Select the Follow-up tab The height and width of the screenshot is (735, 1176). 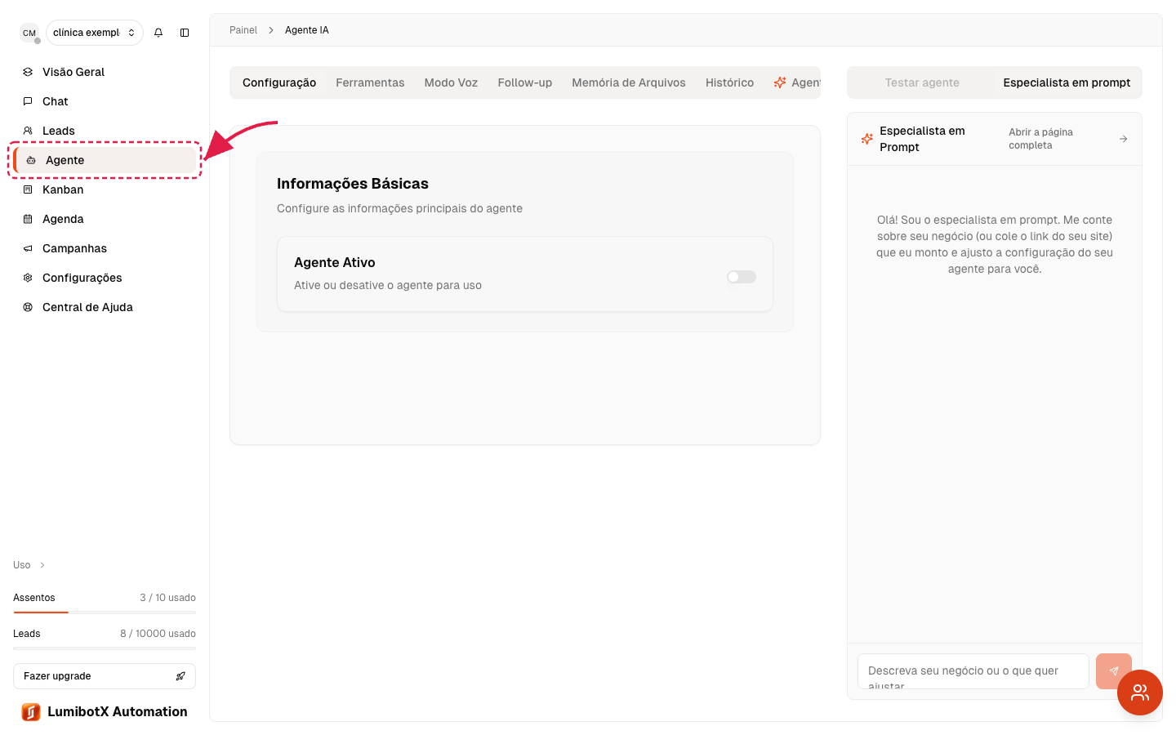[x=525, y=82]
